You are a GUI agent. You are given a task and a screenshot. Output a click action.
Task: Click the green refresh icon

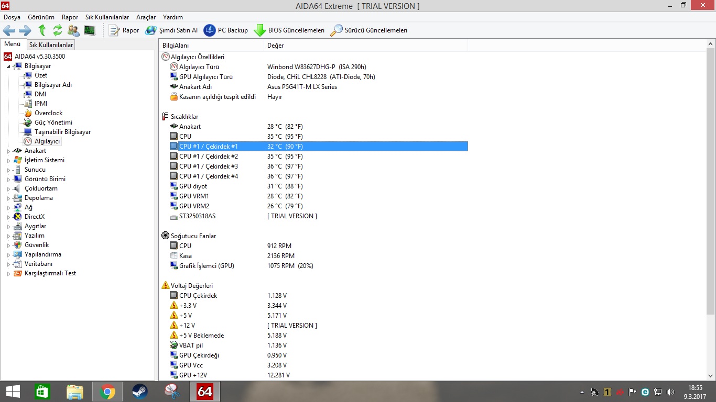58,30
